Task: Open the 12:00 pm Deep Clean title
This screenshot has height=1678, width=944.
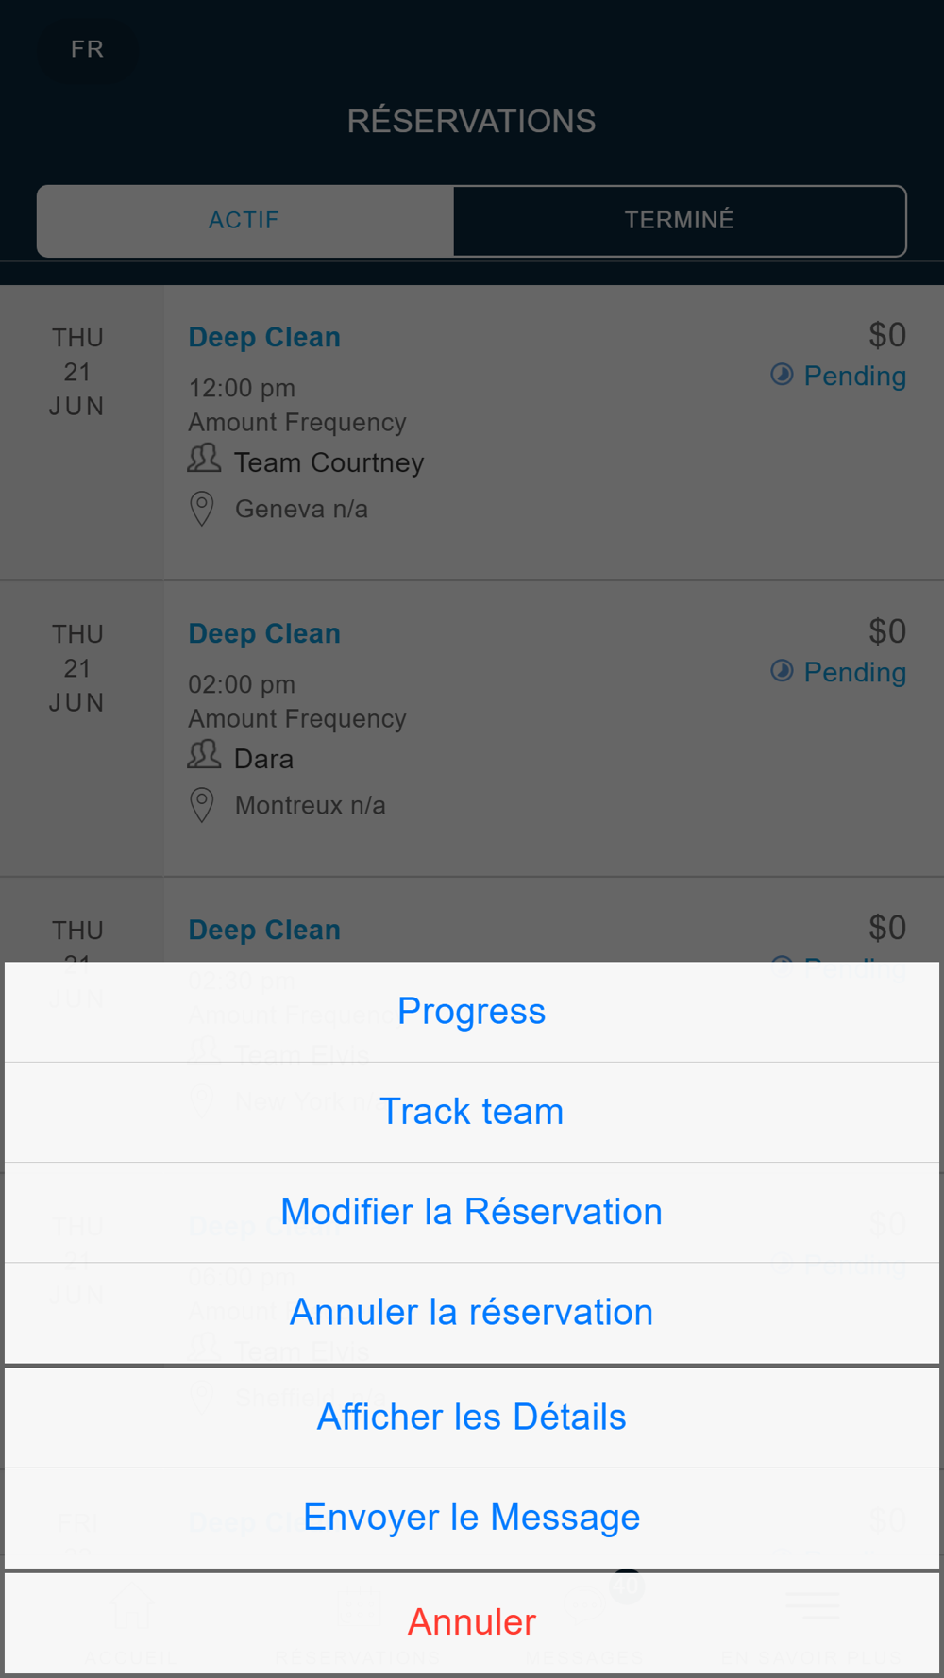Action: click(264, 337)
